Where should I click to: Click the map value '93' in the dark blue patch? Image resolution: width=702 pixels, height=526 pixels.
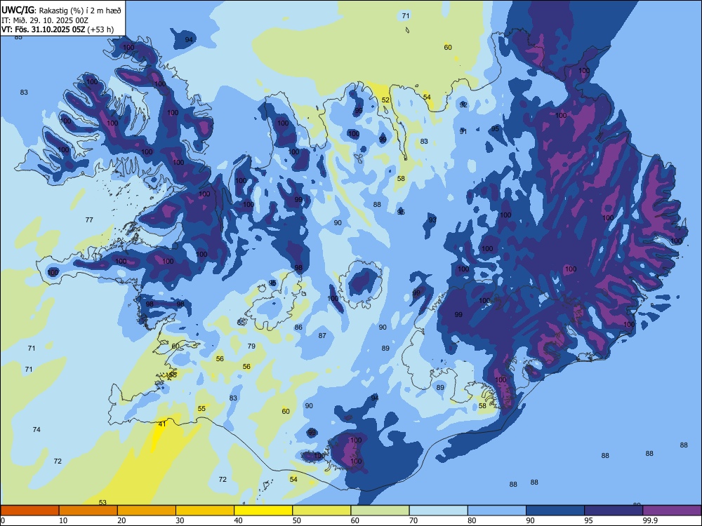(432, 220)
